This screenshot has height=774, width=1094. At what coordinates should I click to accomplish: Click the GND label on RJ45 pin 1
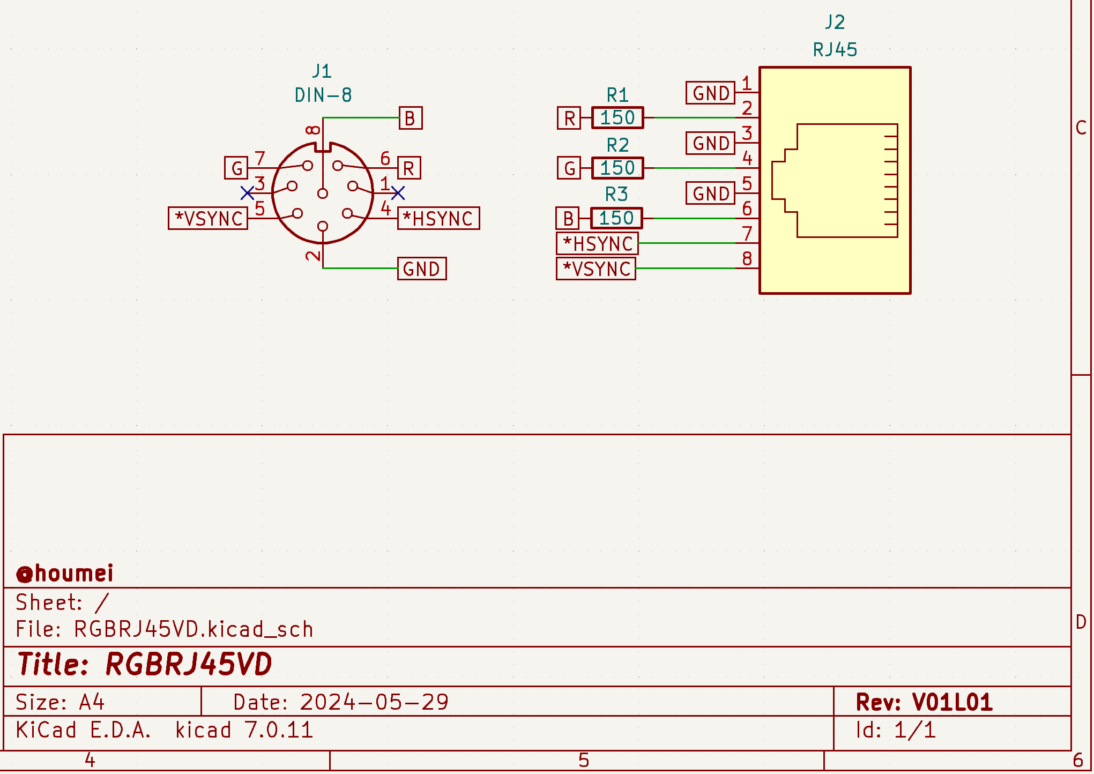710,92
